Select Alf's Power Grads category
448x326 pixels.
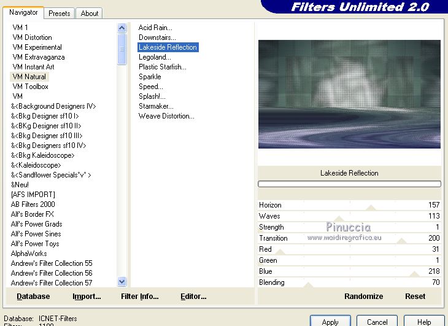click(x=36, y=224)
